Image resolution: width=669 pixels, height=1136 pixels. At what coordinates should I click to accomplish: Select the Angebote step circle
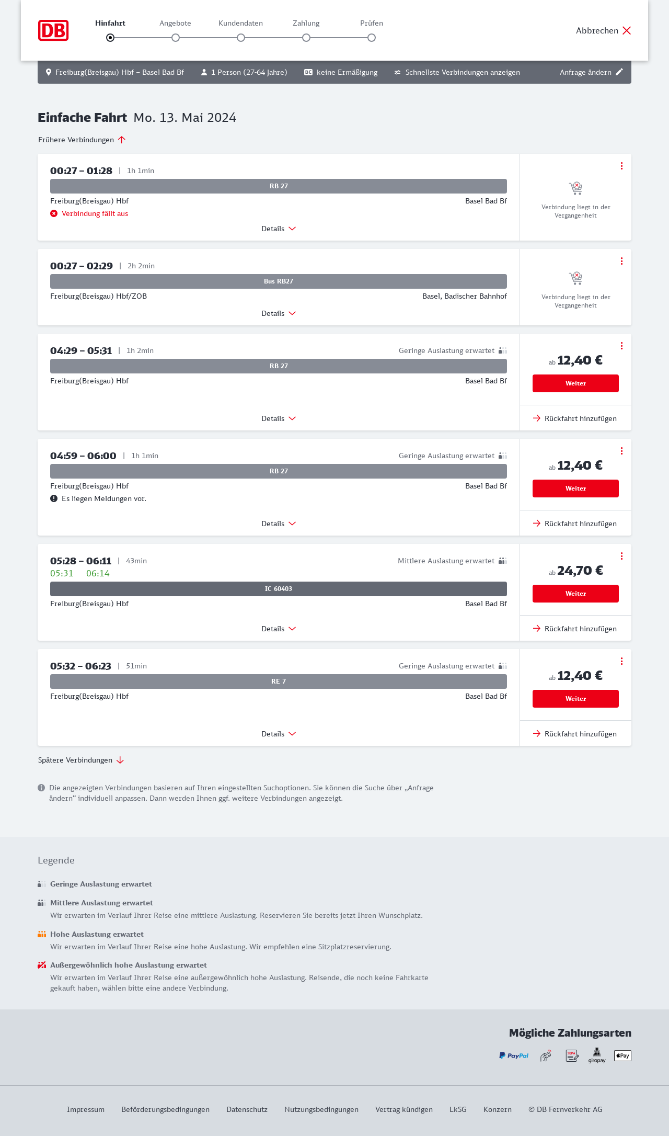[176, 38]
